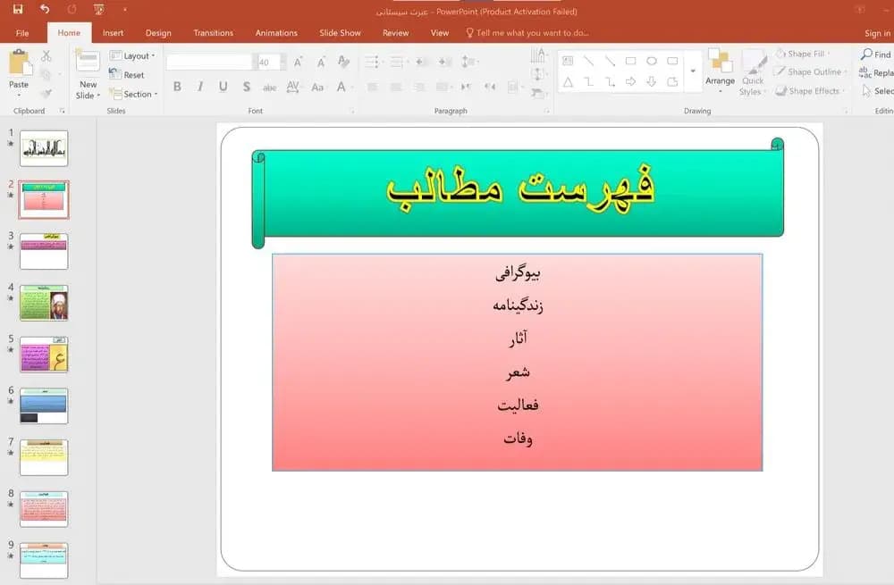Select slide 1 thumbnail
Screen dimensions: 894x585
(x=44, y=148)
